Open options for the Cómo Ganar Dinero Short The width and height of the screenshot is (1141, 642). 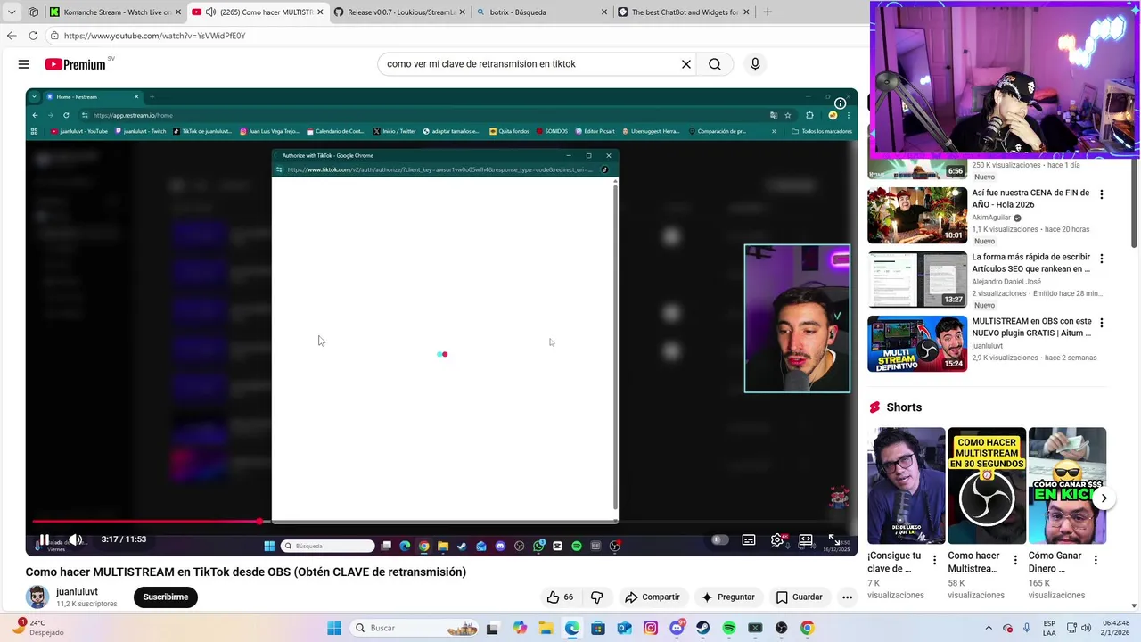tap(1096, 561)
